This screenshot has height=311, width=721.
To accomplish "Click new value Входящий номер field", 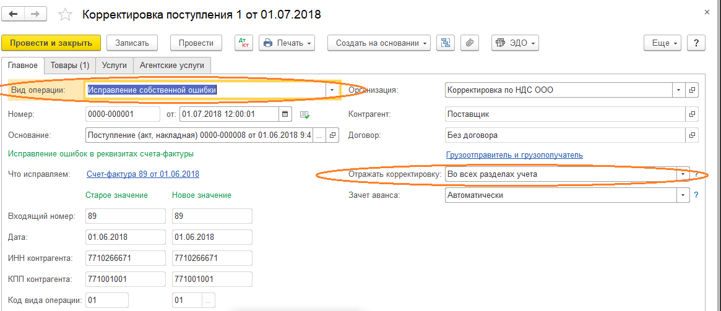I will tap(212, 215).
